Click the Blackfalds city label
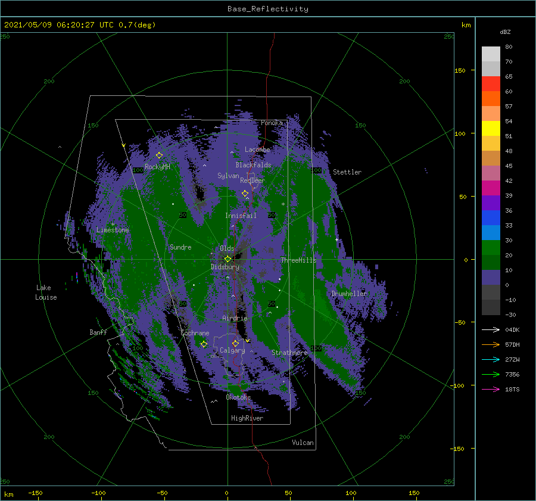Image resolution: width=536 pixels, height=501 pixels. click(x=253, y=165)
